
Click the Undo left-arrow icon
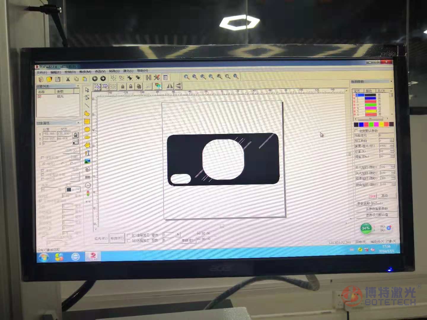(x=95, y=79)
